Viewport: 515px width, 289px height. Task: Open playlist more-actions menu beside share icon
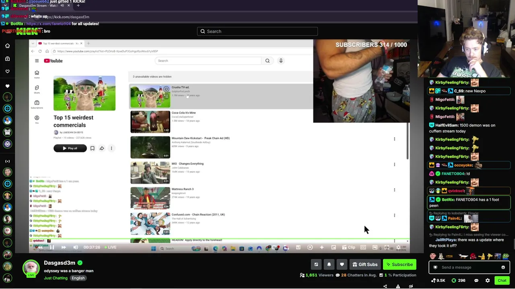pyautogui.click(x=111, y=149)
